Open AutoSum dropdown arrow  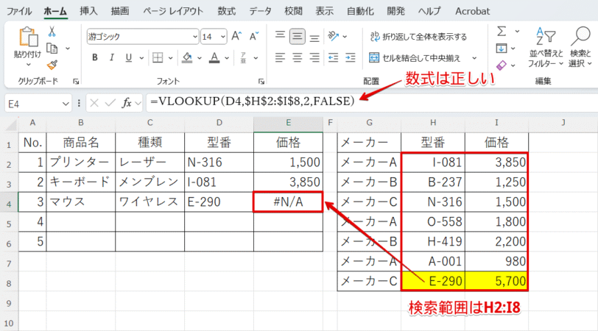(x=517, y=31)
